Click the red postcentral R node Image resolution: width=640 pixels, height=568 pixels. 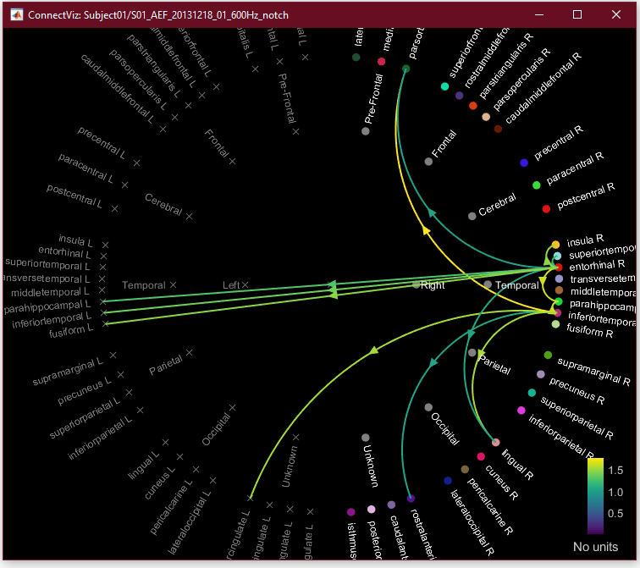point(546,208)
